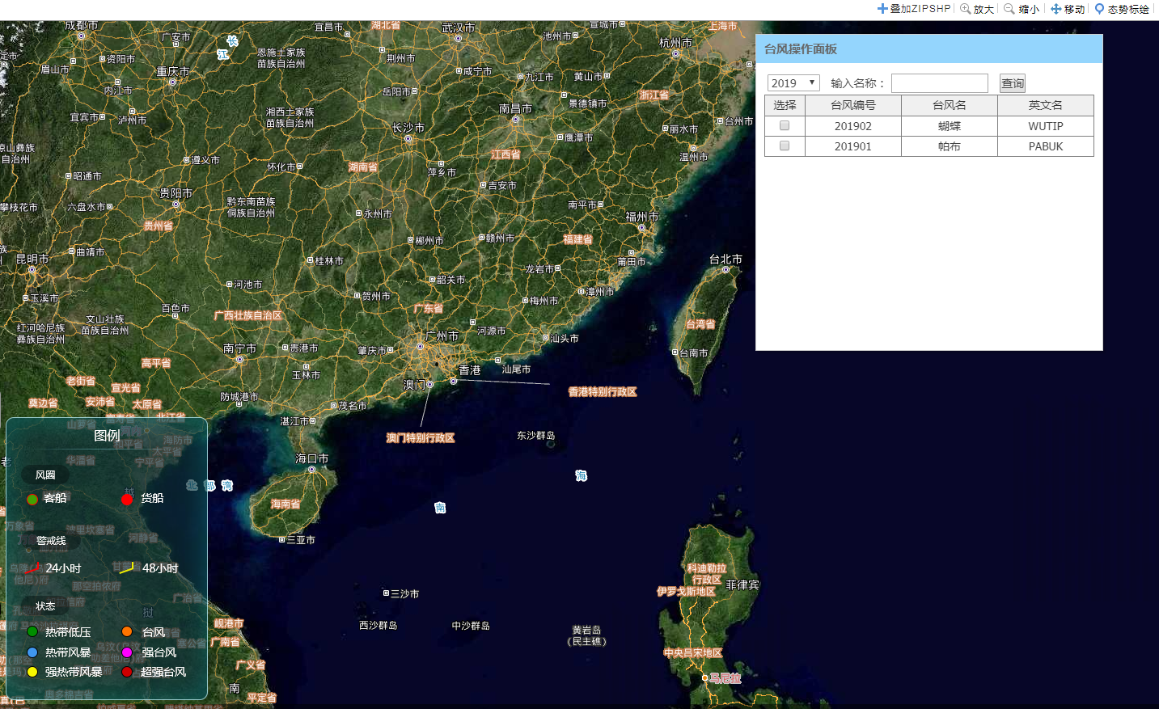Open the 2019 year dropdown
The height and width of the screenshot is (709, 1159).
click(x=793, y=83)
